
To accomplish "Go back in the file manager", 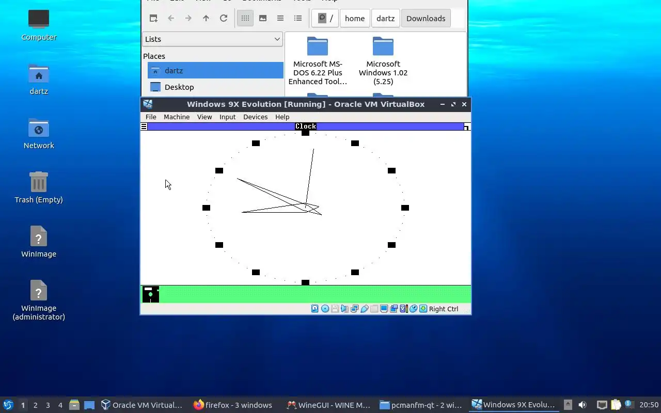I will (x=171, y=18).
